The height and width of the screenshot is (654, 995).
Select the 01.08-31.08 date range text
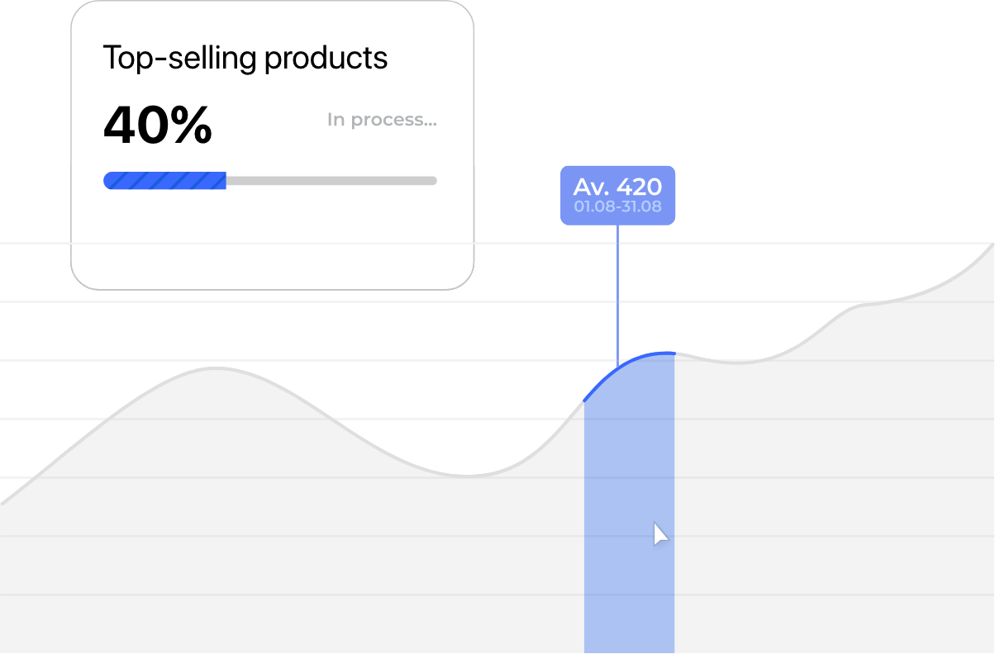pyautogui.click(x=617, y=206)
